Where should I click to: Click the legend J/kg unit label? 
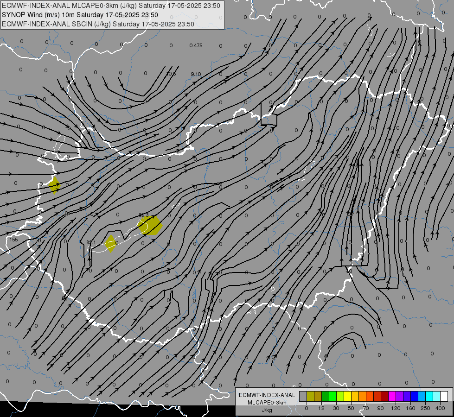tap(267, 410)
